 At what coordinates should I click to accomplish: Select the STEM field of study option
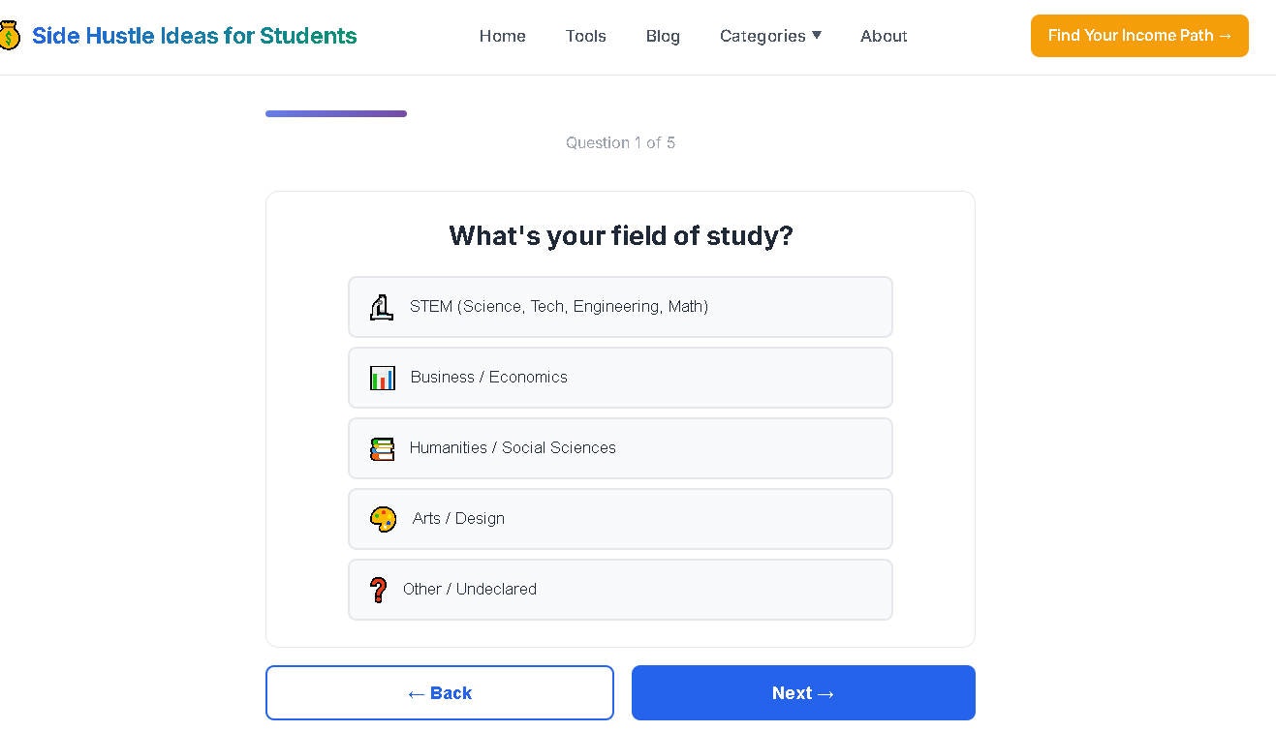coord(620,307)
